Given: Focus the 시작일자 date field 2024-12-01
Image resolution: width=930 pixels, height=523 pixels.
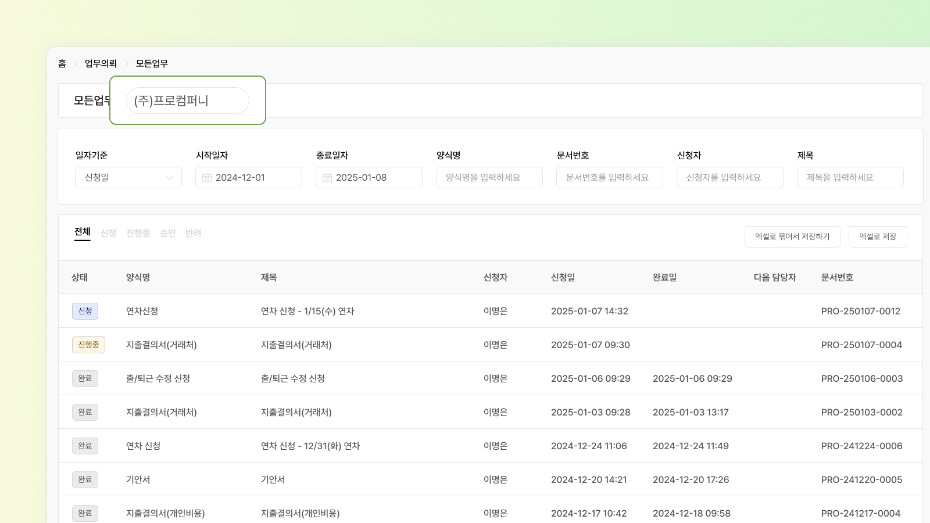Looking at the screenshot, I should tap(249, 178).
